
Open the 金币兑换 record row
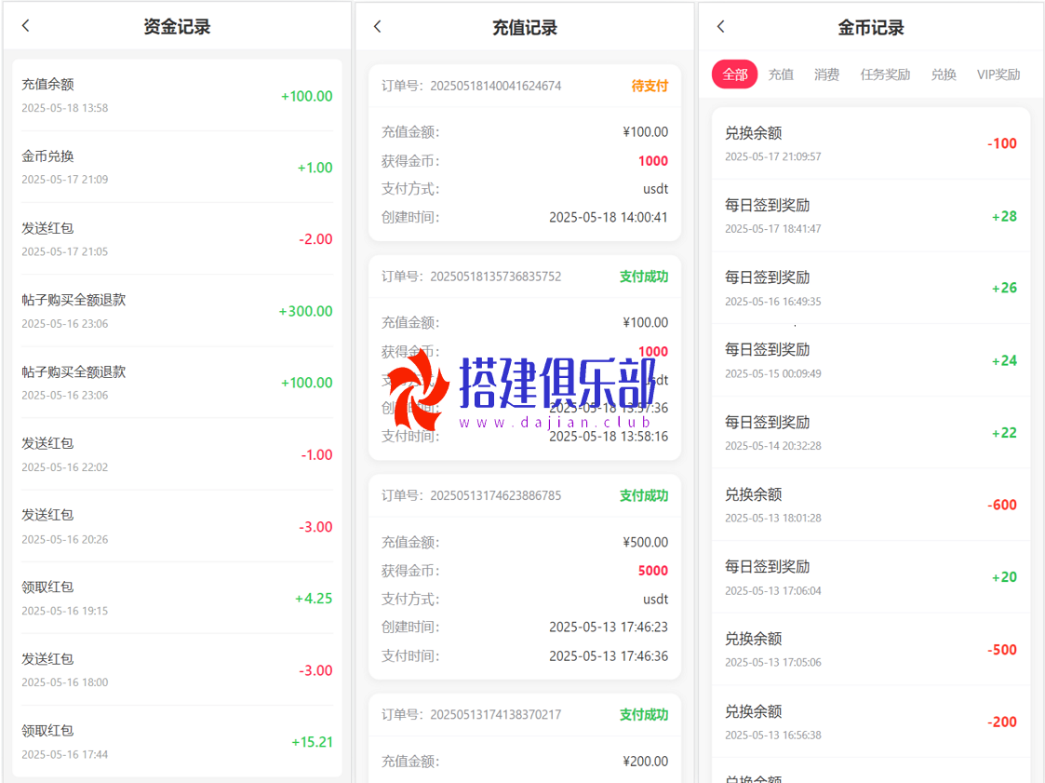pos(178,167)
